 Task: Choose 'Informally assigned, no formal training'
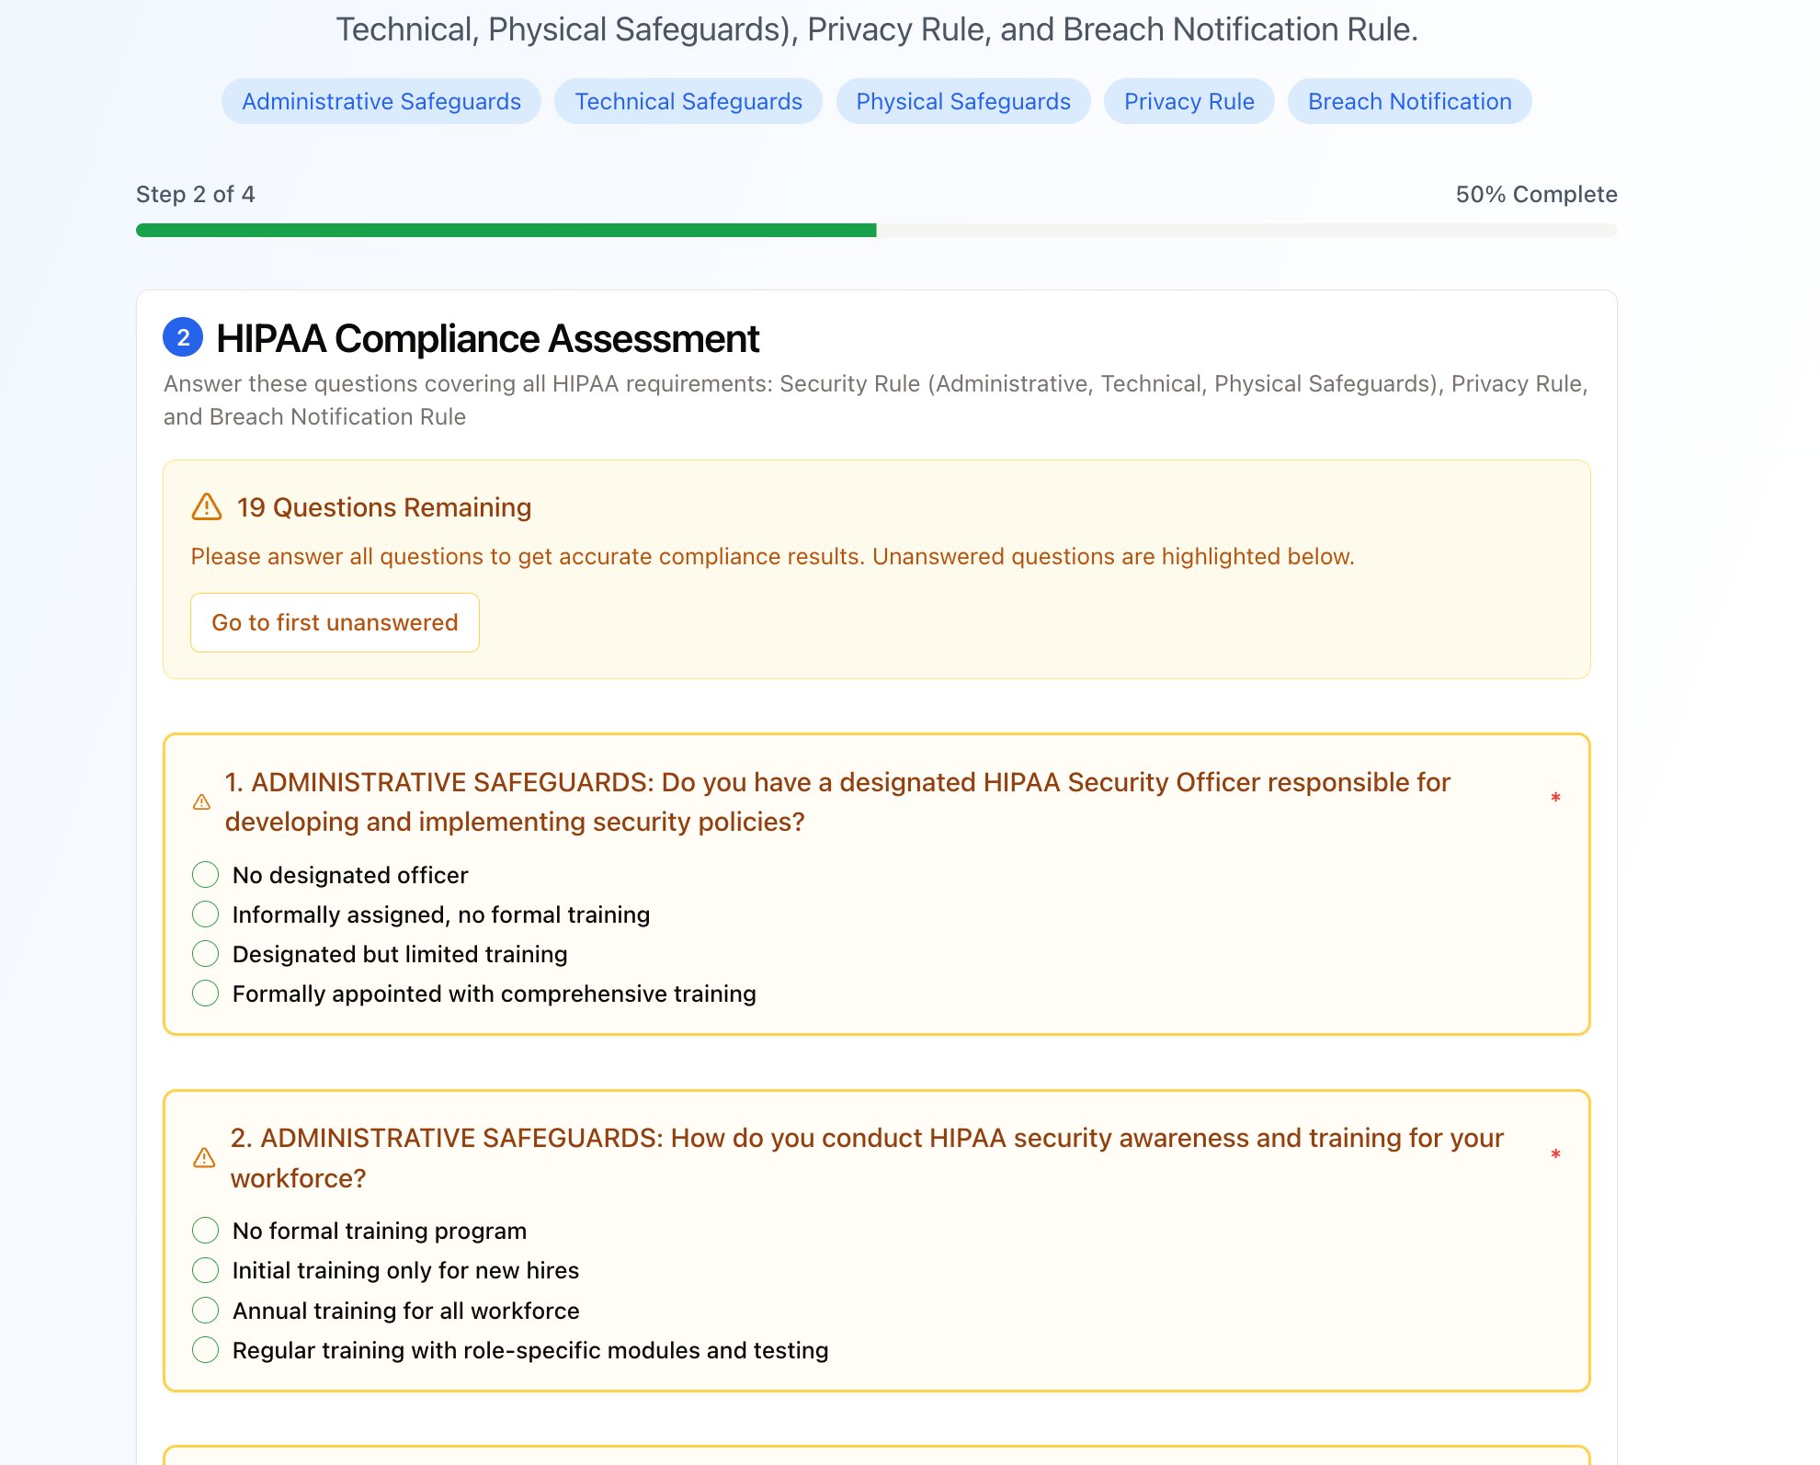click(205, 914)
